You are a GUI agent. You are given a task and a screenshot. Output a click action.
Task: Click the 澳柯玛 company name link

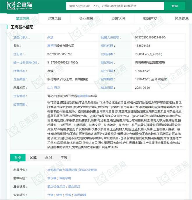tap(52, 46)
